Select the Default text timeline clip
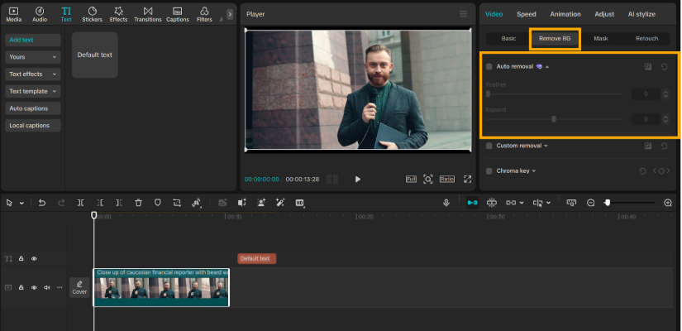 [256, 259]
